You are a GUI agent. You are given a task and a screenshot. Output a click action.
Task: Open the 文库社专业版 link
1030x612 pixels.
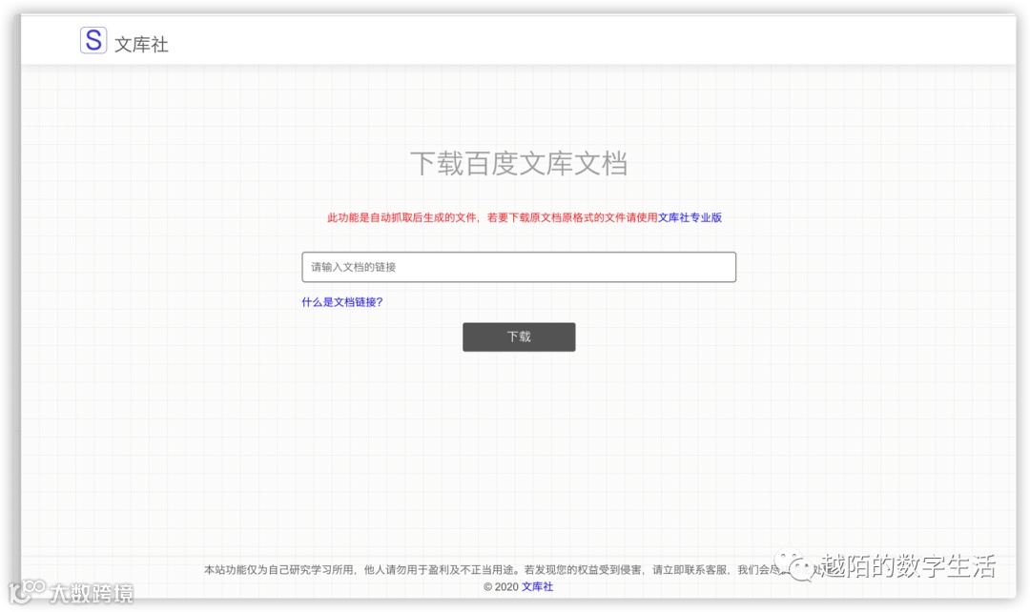click(690, 217)
